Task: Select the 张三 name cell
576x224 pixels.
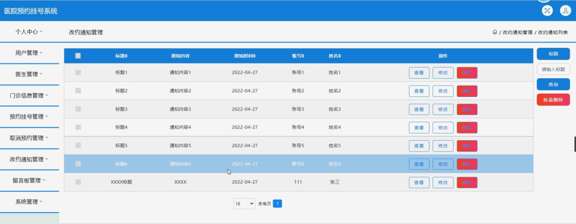Action: click(x=335, y=182)
